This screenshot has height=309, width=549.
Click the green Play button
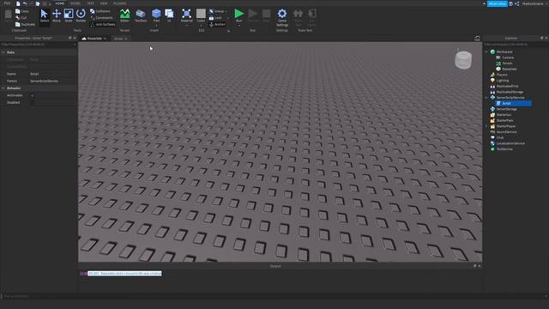238,14
